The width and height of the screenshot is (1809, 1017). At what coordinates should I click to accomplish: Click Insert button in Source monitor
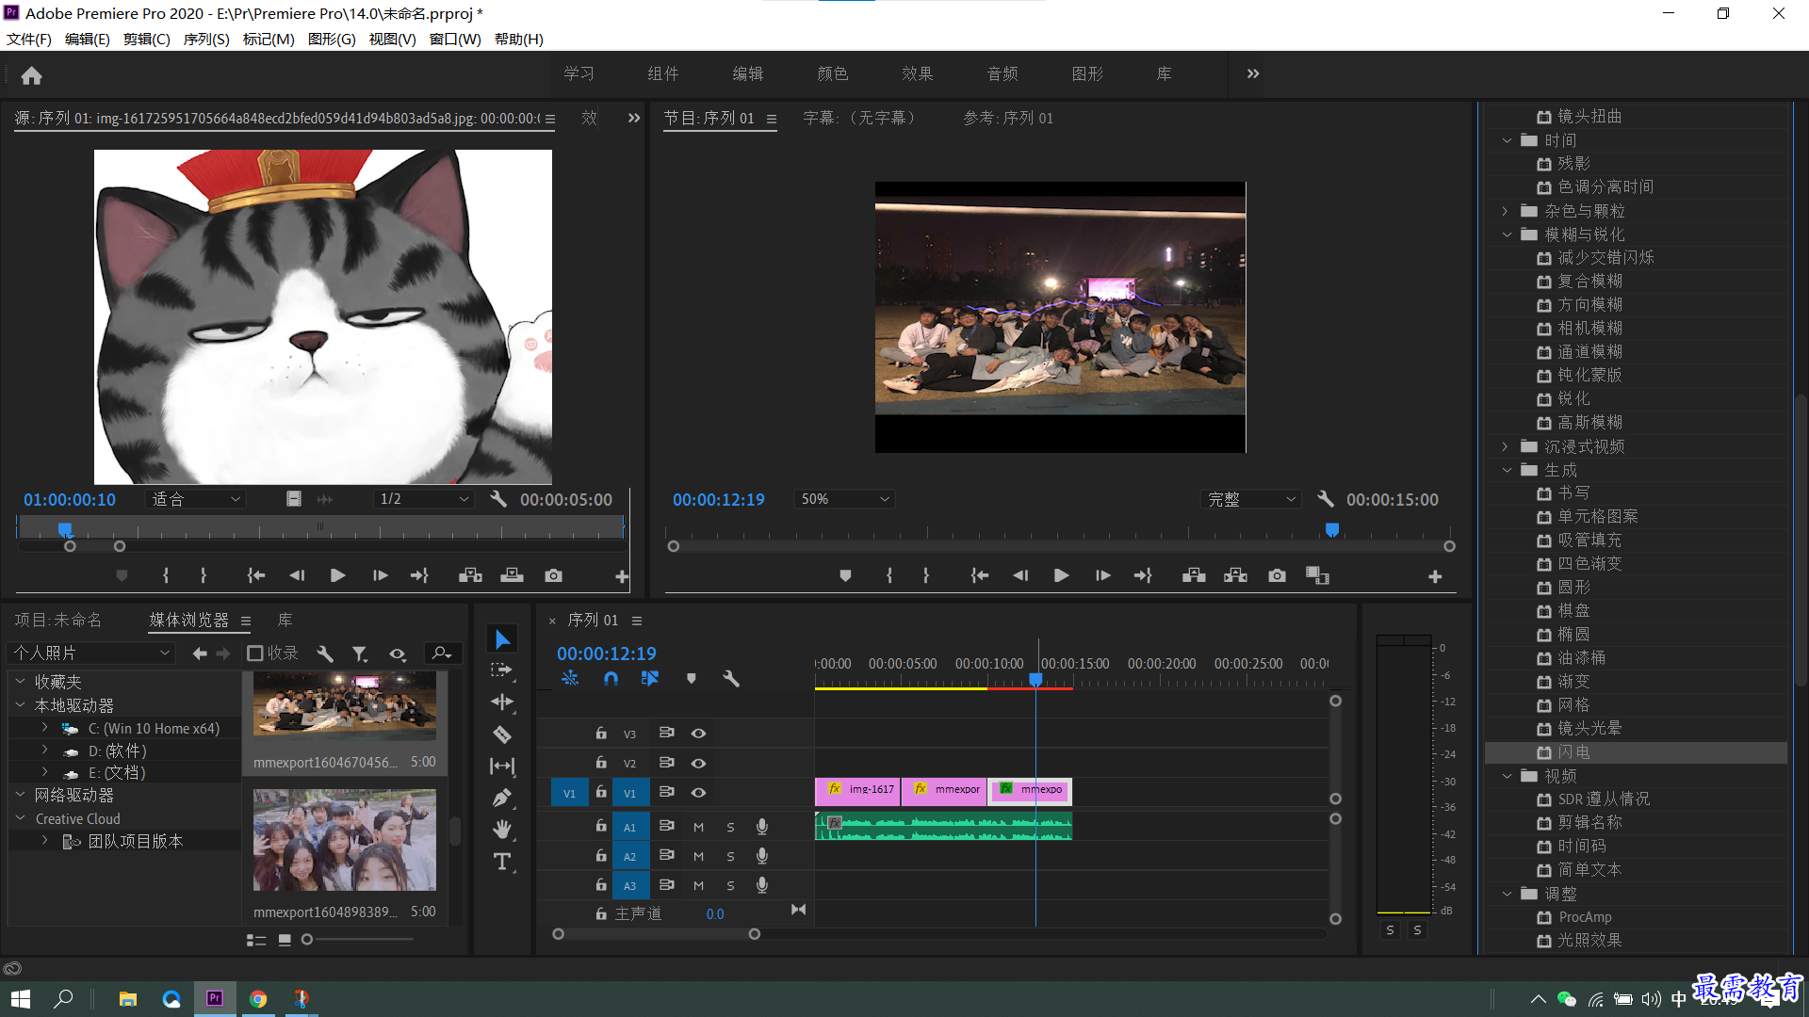[x=470, y=575]
